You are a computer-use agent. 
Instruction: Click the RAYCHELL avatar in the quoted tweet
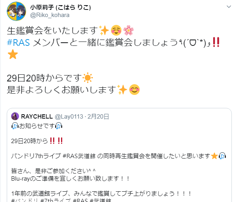(x=15, y=116)
